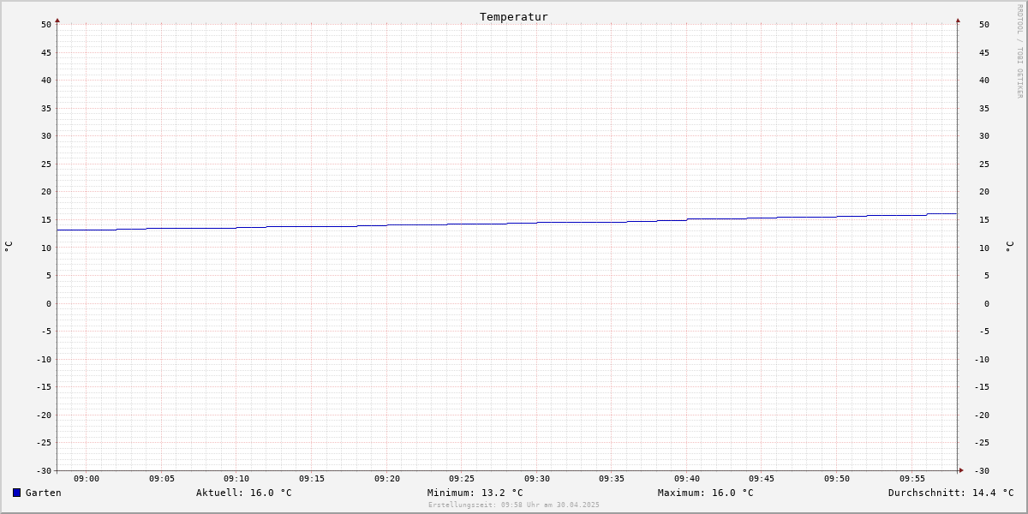
Task: Click the 'Temperatur' chart title
Action: click(x=514, y=16)
